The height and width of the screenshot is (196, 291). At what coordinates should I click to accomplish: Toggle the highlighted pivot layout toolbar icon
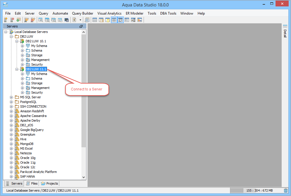(121, 20)
